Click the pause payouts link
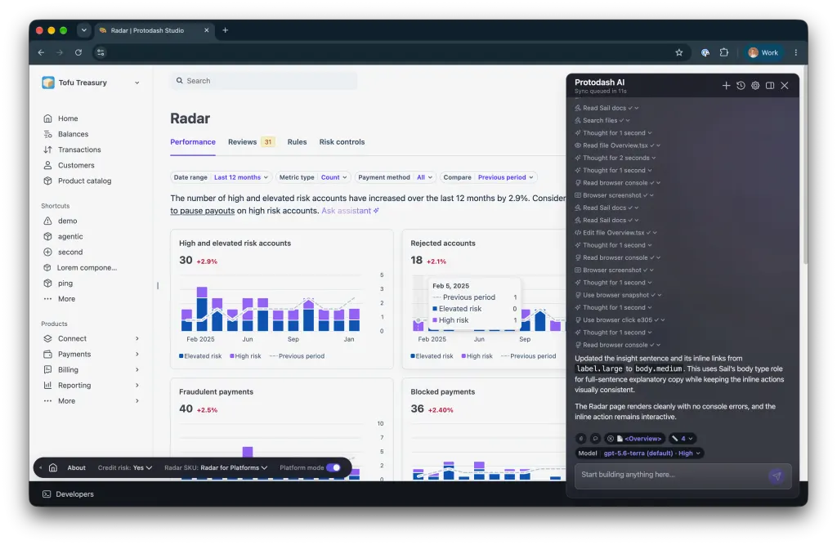Screen dimensions: 837x545 pos(203,211)
